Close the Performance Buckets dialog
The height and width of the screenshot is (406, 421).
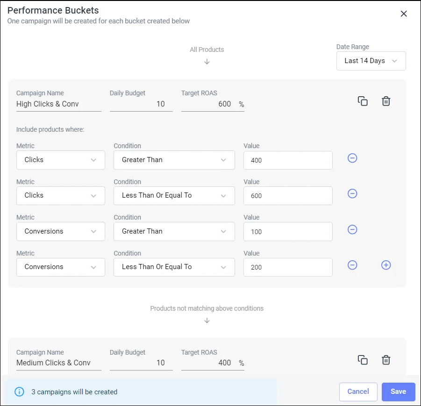pos(404,14)
